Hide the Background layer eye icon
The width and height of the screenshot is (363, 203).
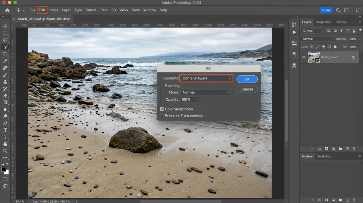[x=304, y=57]
